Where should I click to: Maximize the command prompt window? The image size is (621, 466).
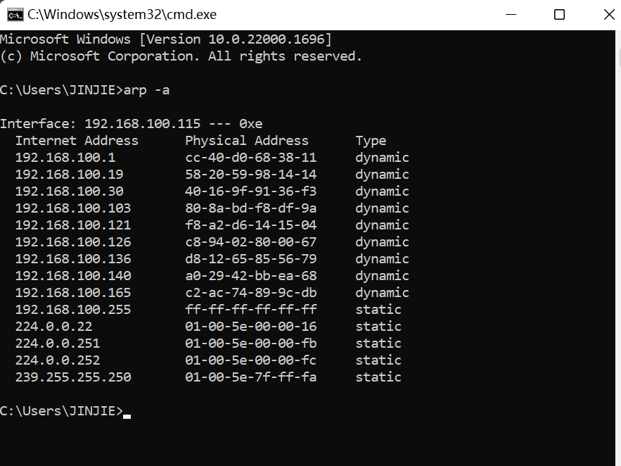click(x=559, y=14)
